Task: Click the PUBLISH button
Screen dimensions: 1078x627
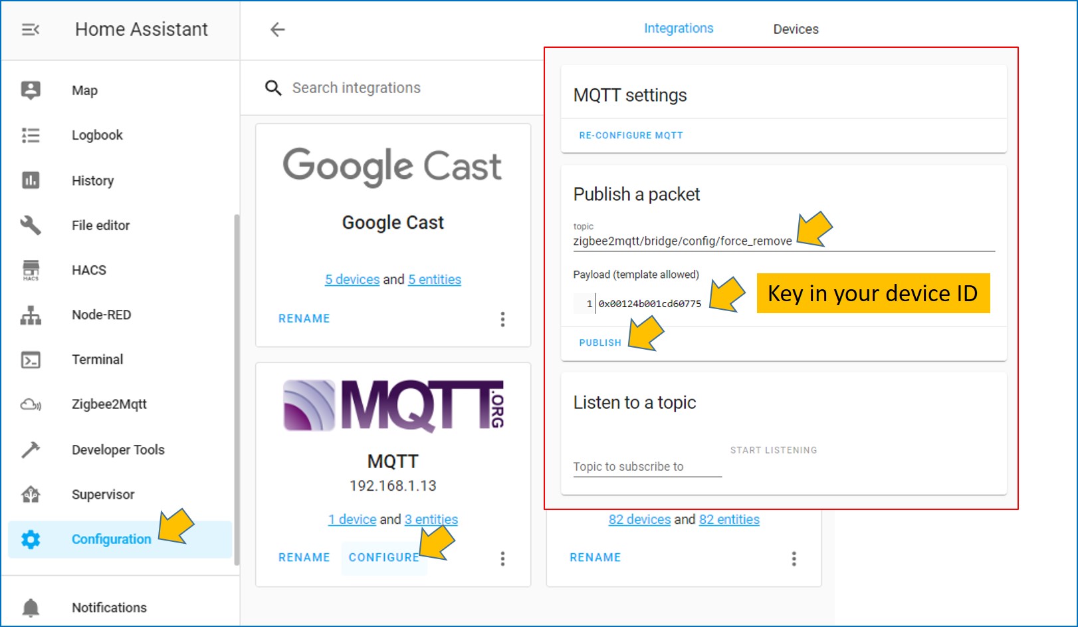Action: (599, 342)
